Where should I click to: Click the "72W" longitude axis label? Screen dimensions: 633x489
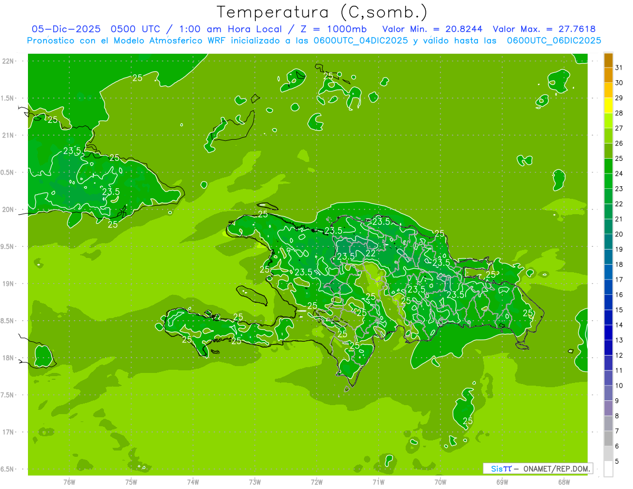[x=316, y=482]
